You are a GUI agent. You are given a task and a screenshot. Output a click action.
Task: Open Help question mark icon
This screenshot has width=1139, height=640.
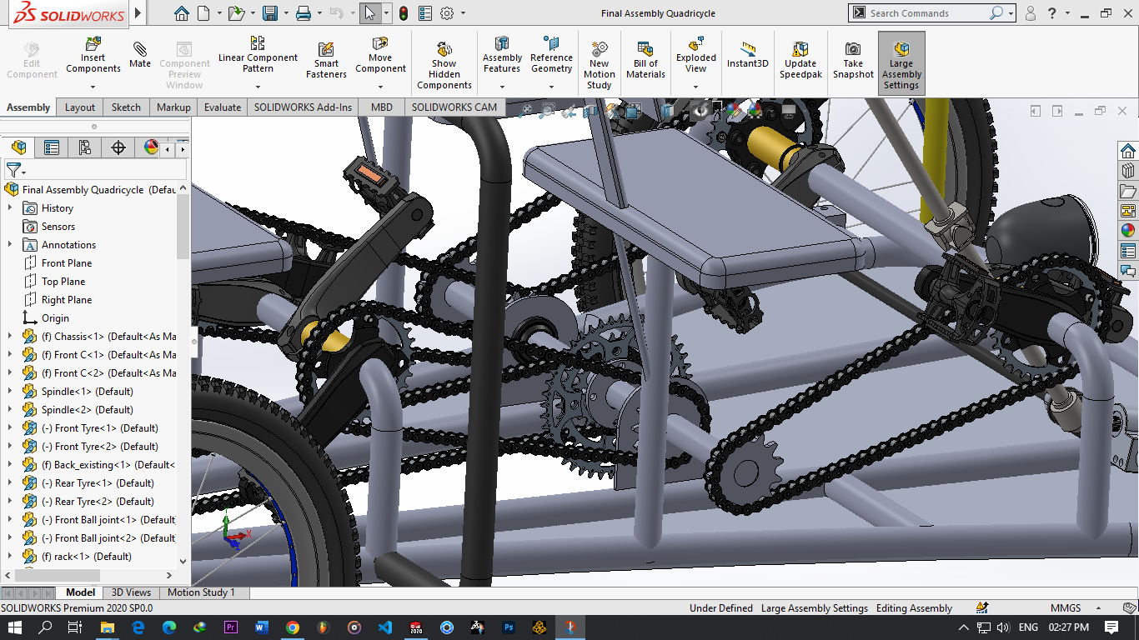1053,13
